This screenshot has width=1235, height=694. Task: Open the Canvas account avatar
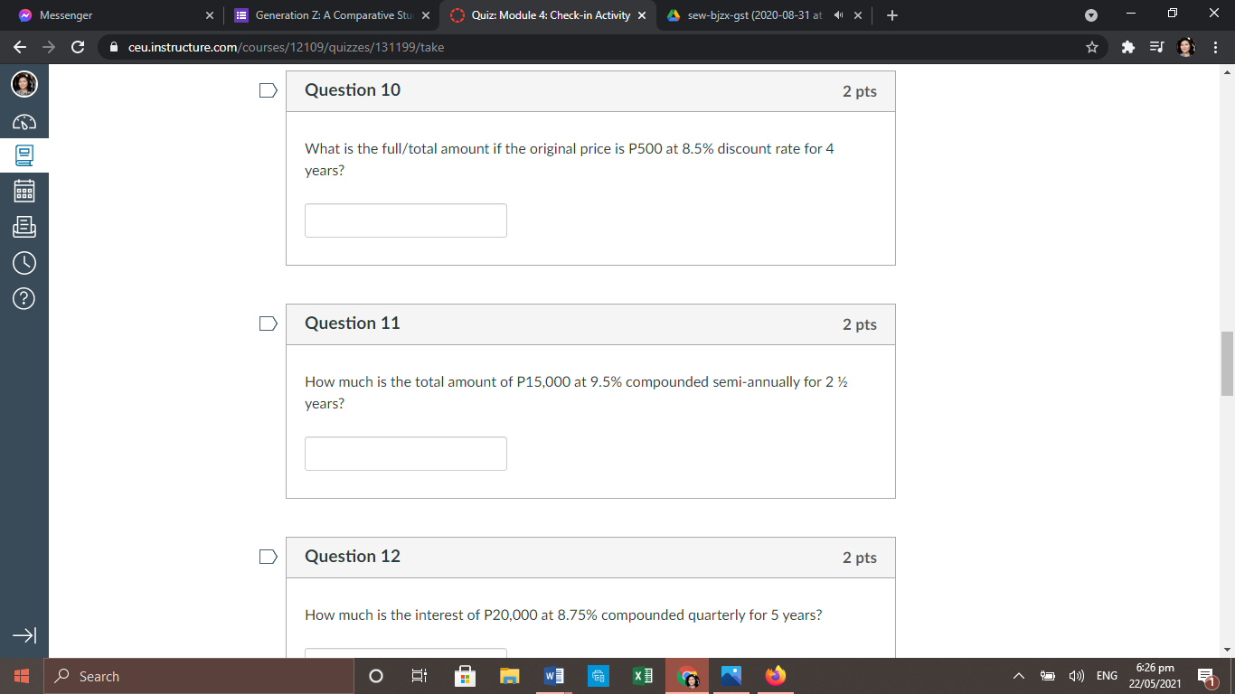24,84
